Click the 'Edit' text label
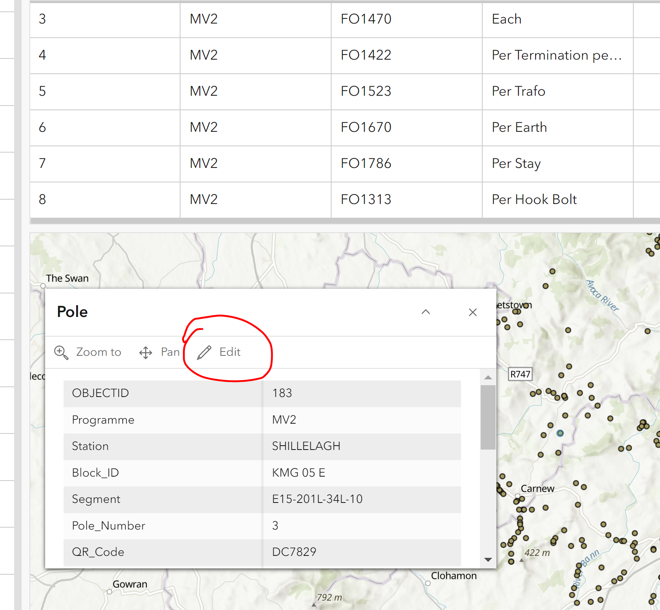 [230, 352]
